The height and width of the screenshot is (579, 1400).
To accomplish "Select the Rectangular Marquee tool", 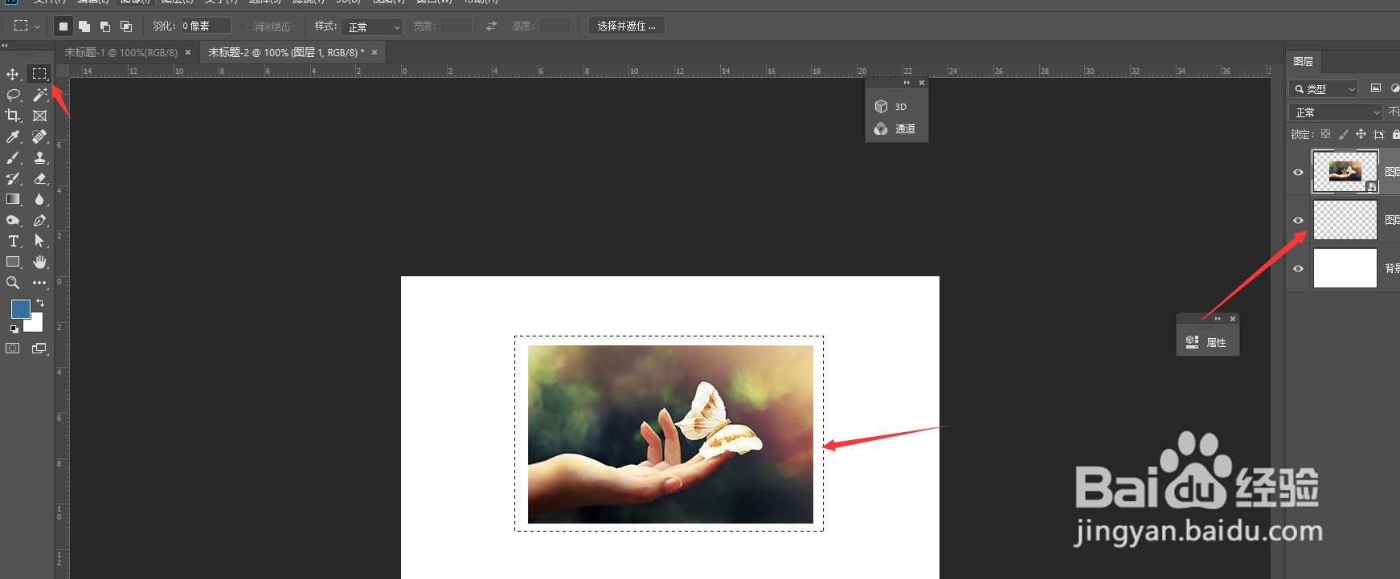I will 39,74.
